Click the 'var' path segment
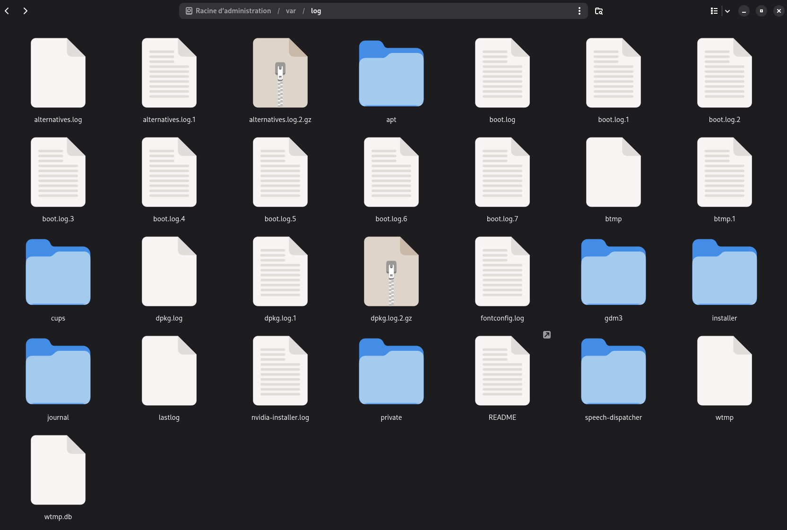Screen dimensions: 787x530 click(291, 11)
